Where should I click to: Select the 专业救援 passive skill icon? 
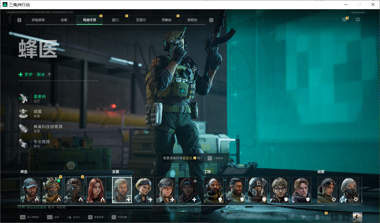click(x=23, y=144)
